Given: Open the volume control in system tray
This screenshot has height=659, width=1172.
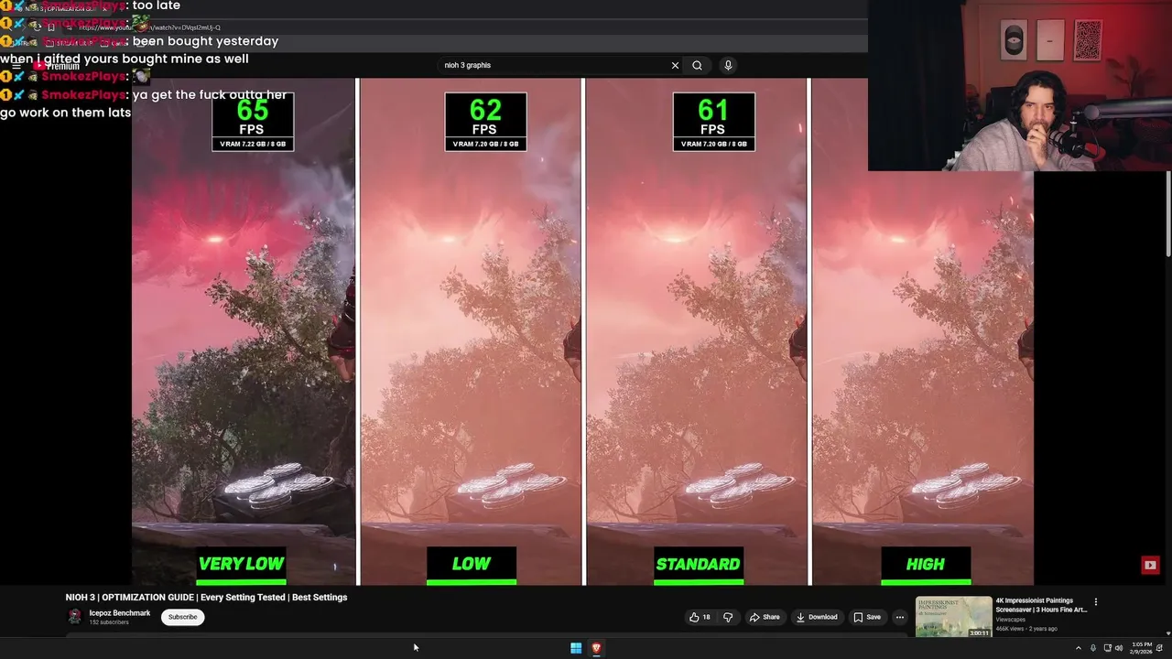Looking at the screenshot, I should click(1119, 648).
